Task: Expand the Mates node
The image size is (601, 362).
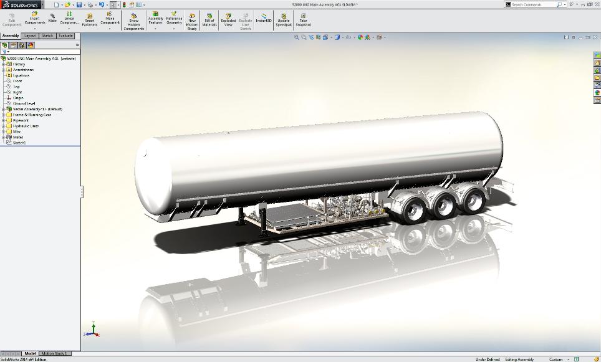Action: (3, 137)
